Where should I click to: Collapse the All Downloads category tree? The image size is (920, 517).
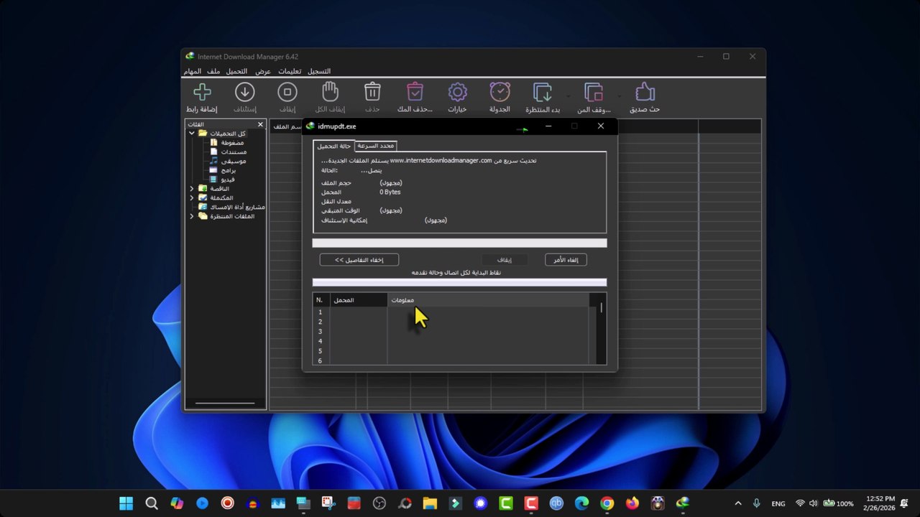pyautogui.click(x=192, y=134)
